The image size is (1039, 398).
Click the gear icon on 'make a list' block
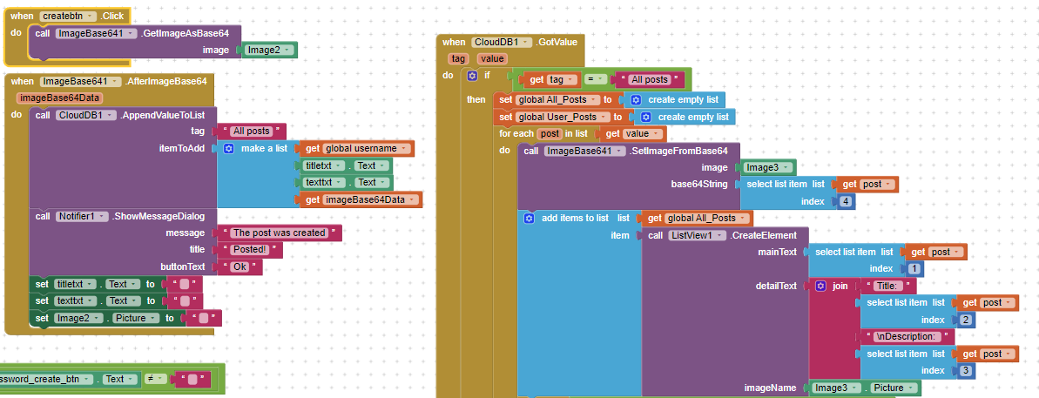tap(229, 149)
